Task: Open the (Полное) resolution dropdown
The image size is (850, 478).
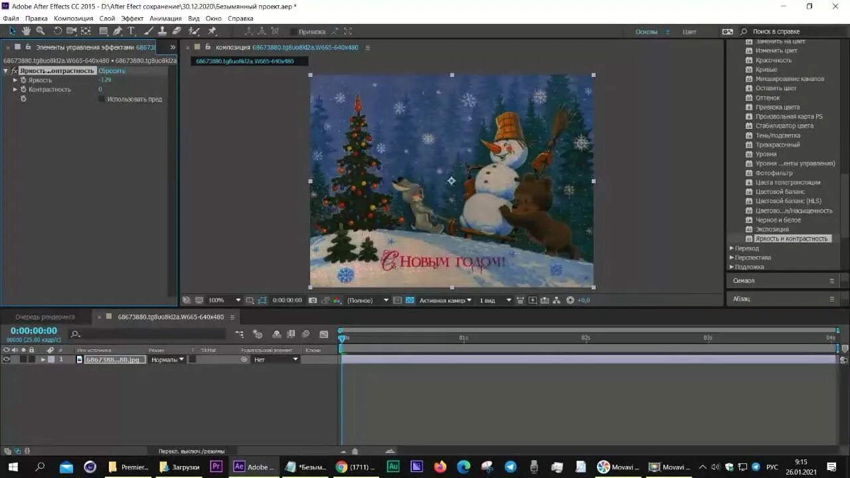Action: click(368, 300)
